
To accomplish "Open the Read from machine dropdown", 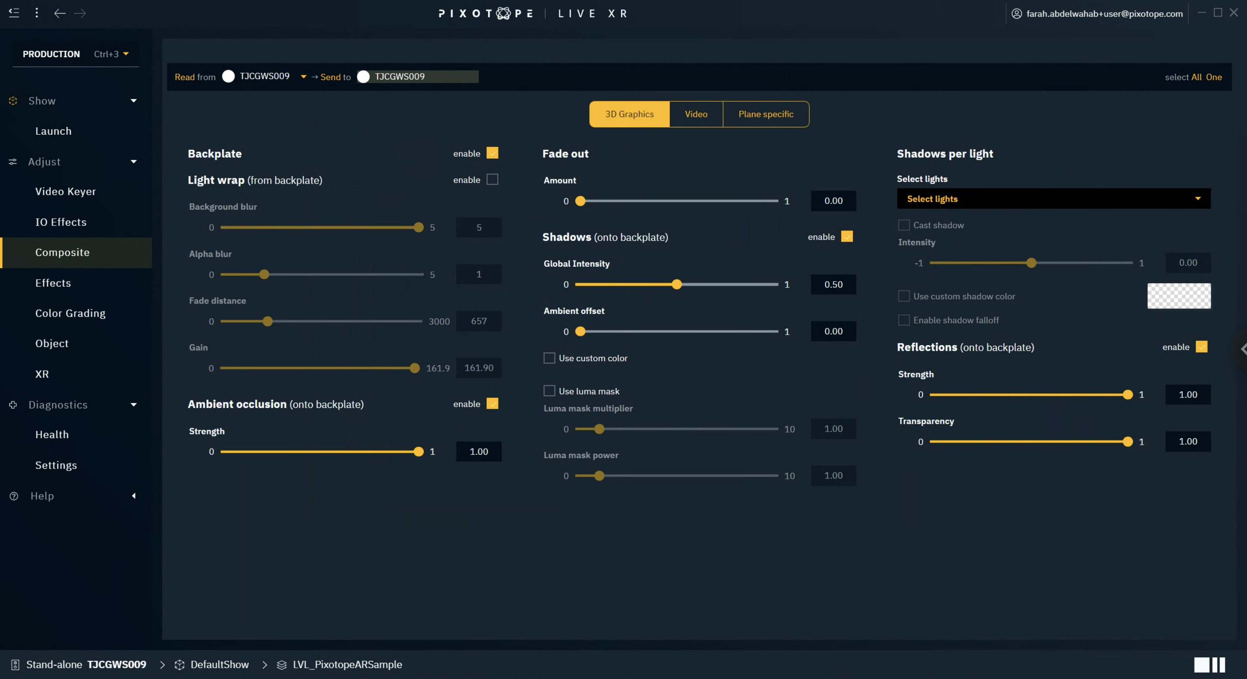I will point(304,77).
